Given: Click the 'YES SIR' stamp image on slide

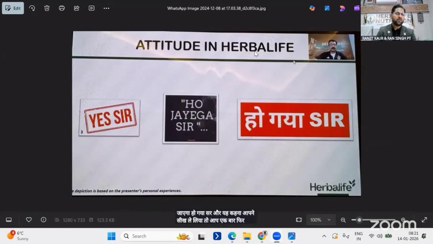Looking at the screenshot, I should tap(109, 118).
